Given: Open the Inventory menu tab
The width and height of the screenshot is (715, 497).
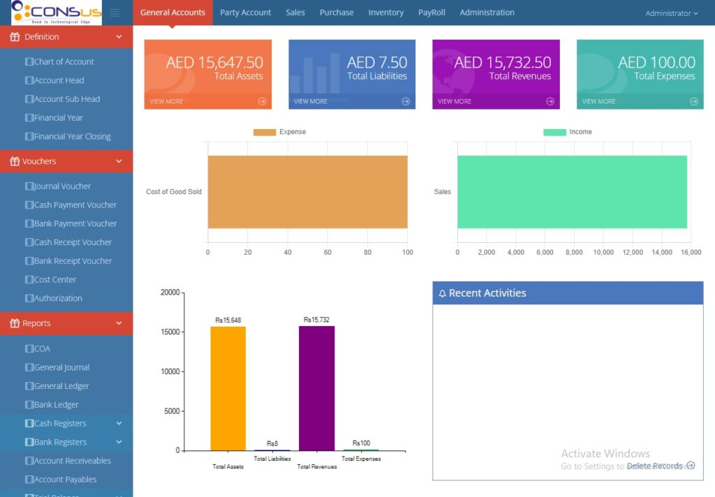Looking at the screenshot, I should [385, 13].
